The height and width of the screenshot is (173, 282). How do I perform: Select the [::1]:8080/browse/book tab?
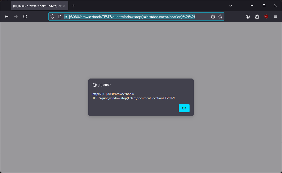click(36, 6)
